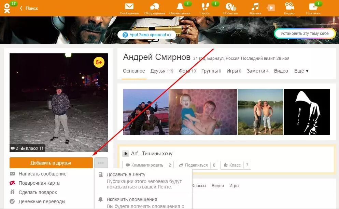Click comments count icon on profile photo
339x209 pixels.
coord(14,148)
